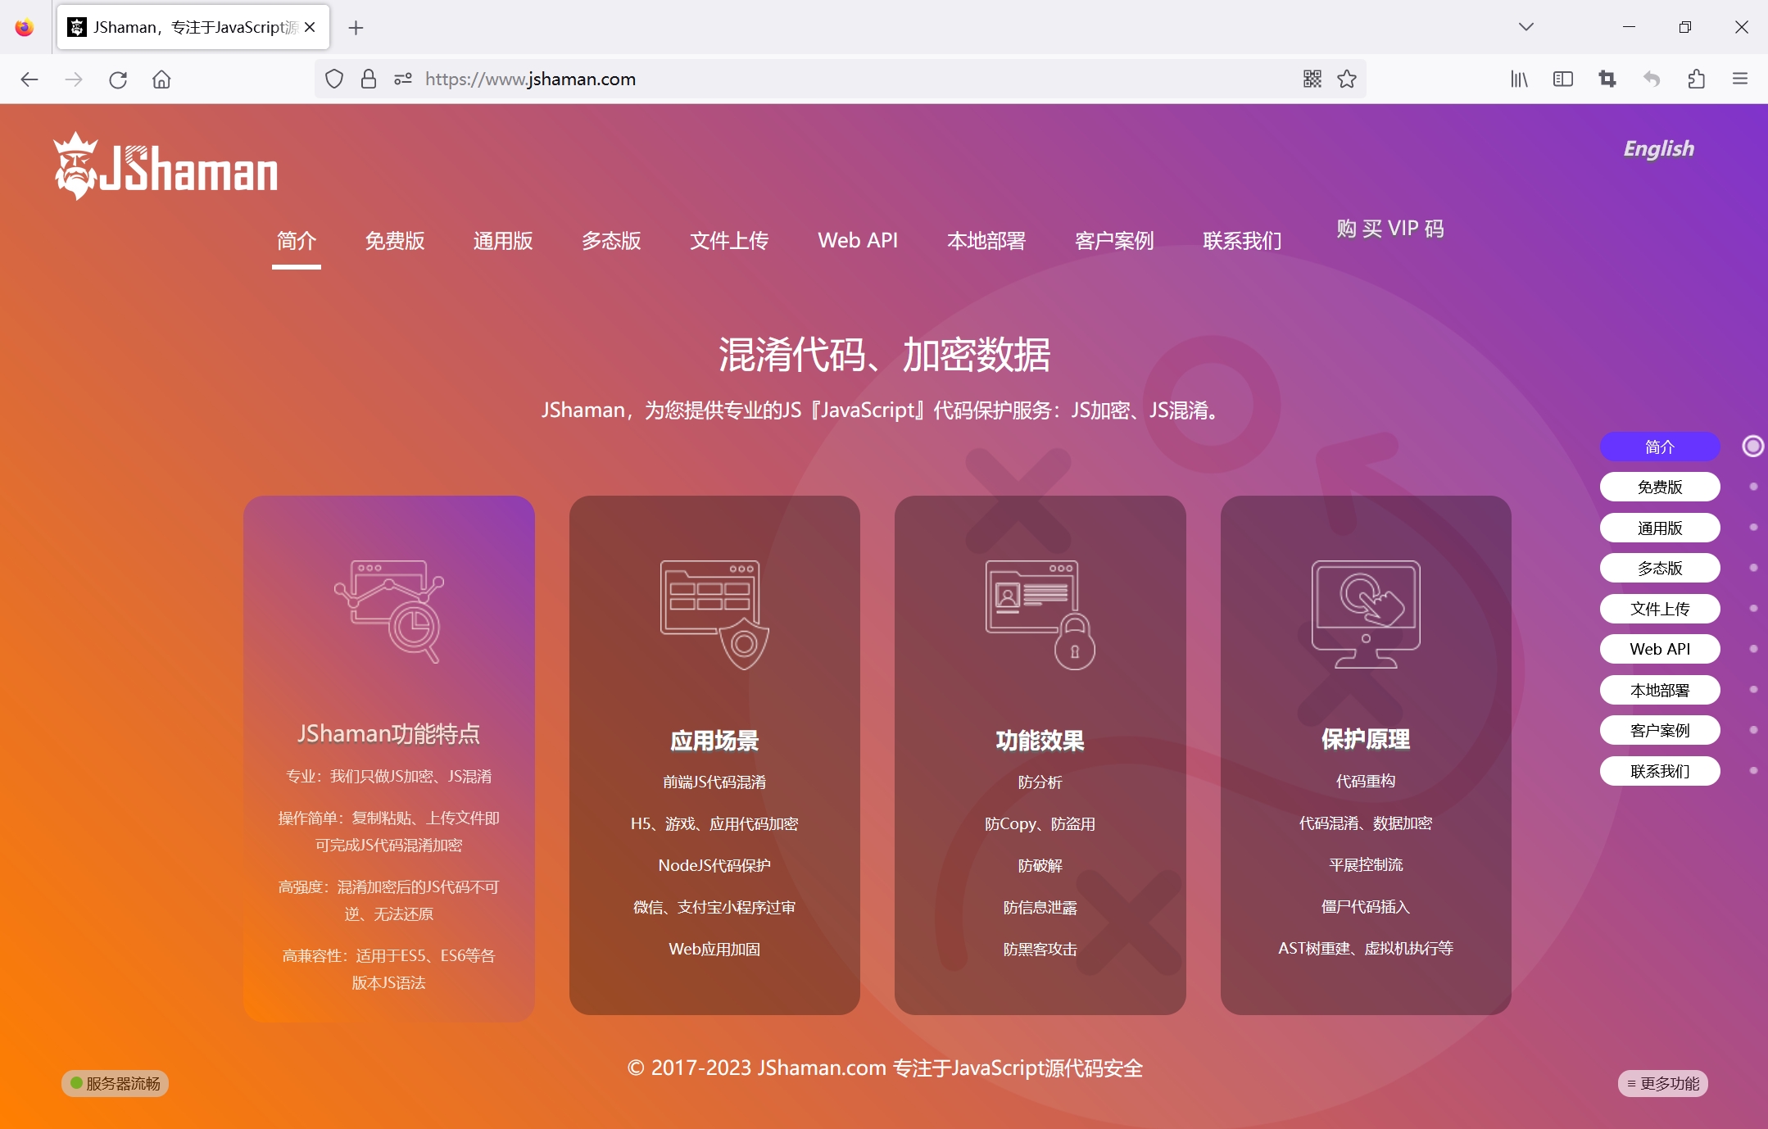The width and height of the screenshot is (1768, 1129).
Task: Select the 简介 top menu item
Action: (297, 241)
